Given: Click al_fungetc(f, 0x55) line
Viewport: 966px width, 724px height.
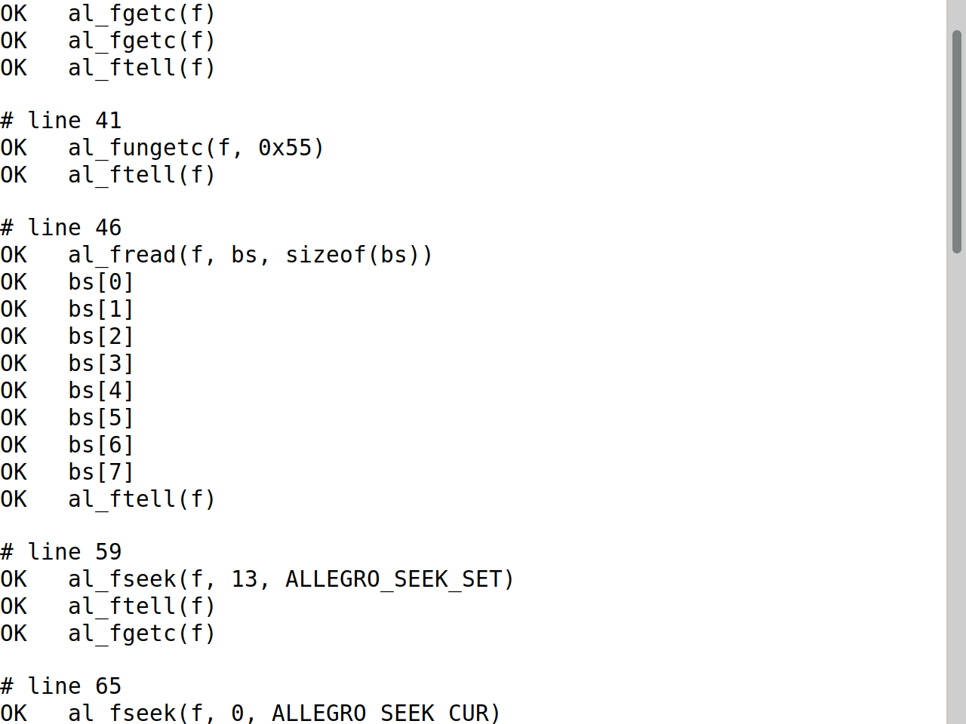Looking at the screenshot, I should click(162, 148).
